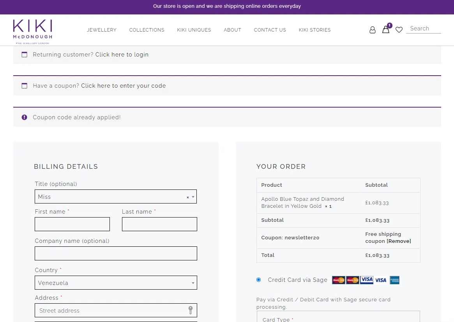Image resolution: width=454 pixels, height=322 pixels.
Task: Open the Jewellery menu
Action: click(102, 30)
